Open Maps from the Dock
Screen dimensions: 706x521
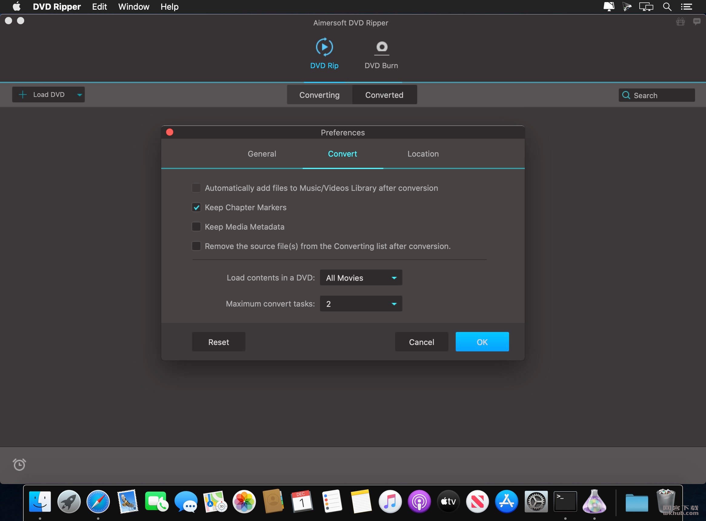pos(215,501)
